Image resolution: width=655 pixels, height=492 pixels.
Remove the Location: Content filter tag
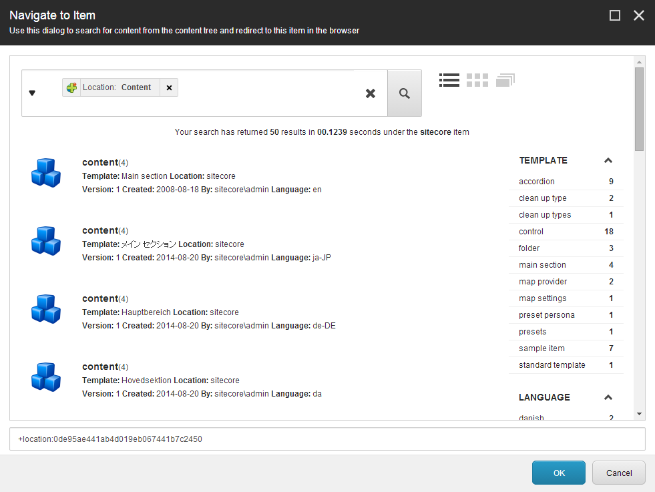169,87
